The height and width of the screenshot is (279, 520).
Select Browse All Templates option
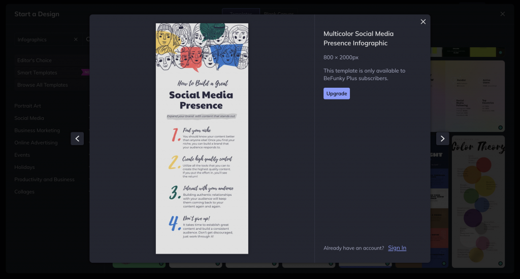pyautogui.click(x=43, y=85)
